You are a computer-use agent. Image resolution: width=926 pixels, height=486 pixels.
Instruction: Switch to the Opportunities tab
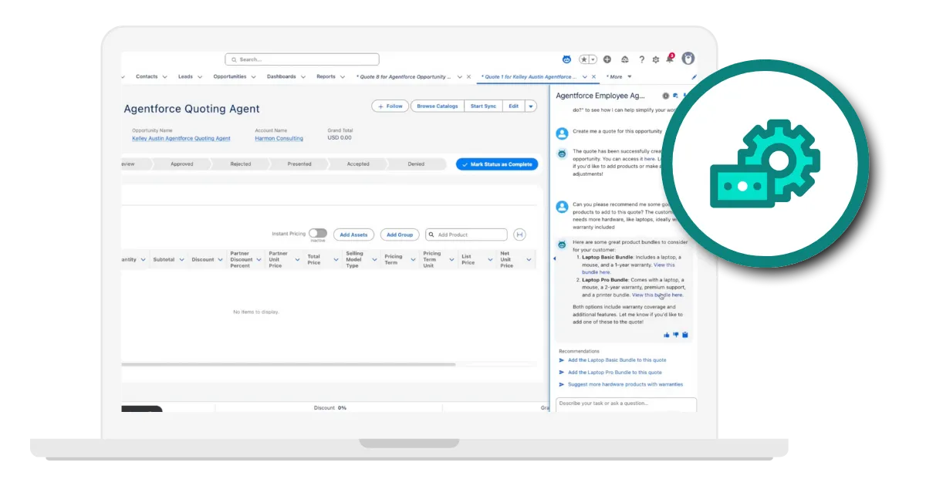(x=230, y=76)
